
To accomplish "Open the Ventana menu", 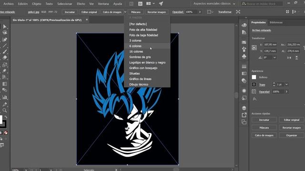I will [x=103, y=4].
